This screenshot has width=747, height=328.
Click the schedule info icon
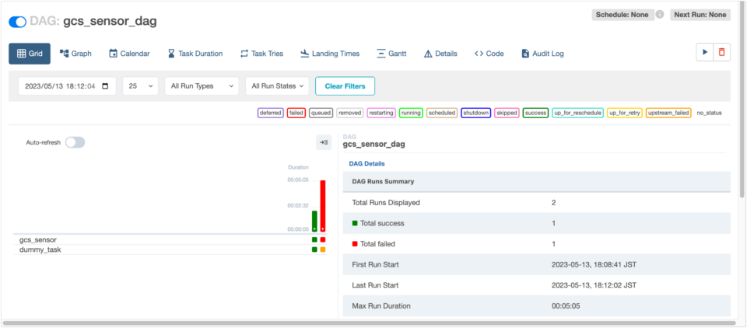659,15
